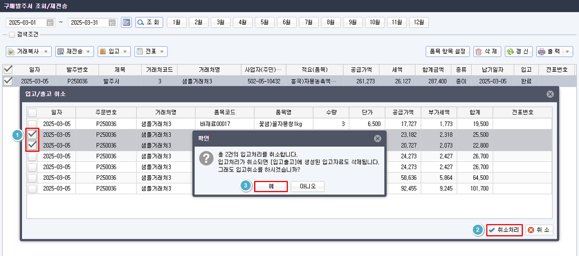579x256 pixels.
Task: Click the 갱신 refresh button
Action: [518, 52]
